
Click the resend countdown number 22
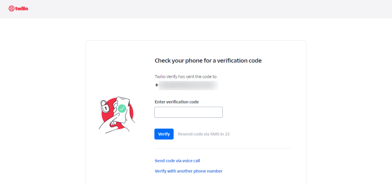point(227,134)
